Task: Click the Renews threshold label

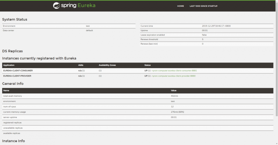Action: pos(149,39)
